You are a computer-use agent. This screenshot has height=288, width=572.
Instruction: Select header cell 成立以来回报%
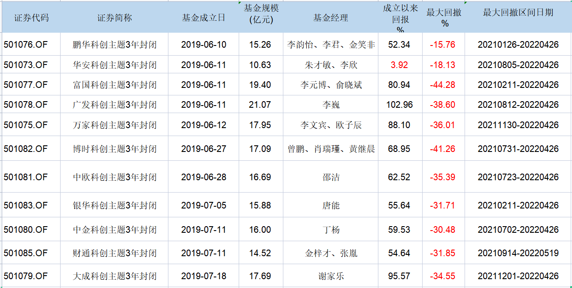(400, 18)
